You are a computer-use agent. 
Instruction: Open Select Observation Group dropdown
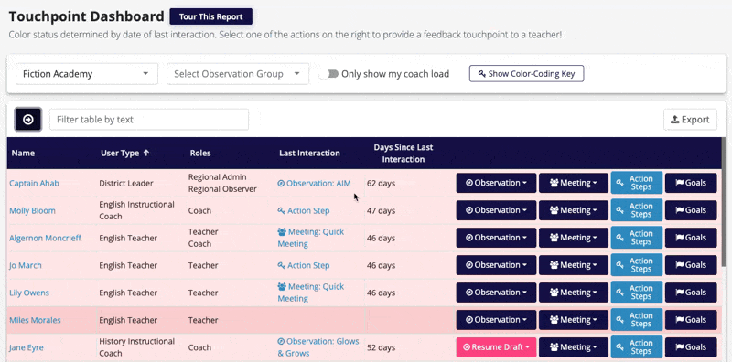[238, 74]
